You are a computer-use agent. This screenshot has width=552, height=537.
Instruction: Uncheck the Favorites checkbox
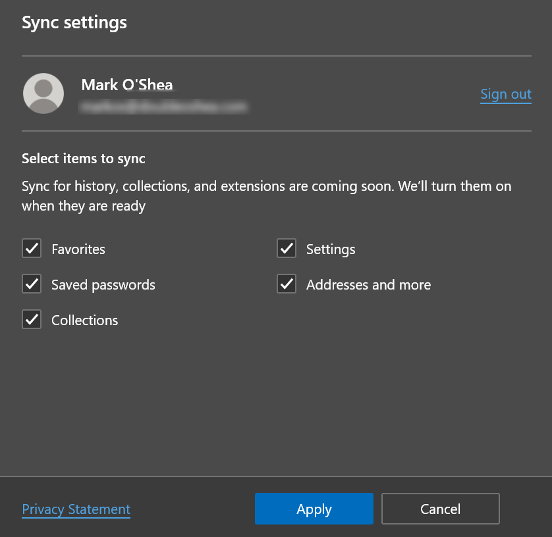pos(32,249)
